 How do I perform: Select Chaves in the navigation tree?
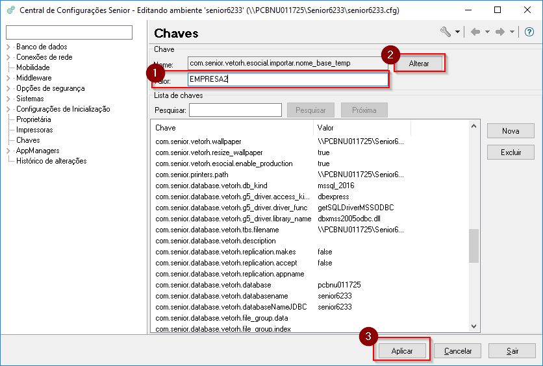coord(28,140)
